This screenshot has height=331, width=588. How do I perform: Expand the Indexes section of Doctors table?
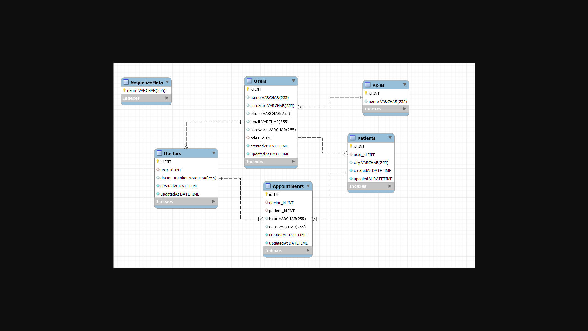click(213, 201)
